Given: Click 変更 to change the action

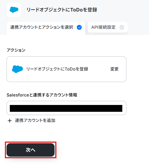Looking at the screenshot, I should coord(114,69).
